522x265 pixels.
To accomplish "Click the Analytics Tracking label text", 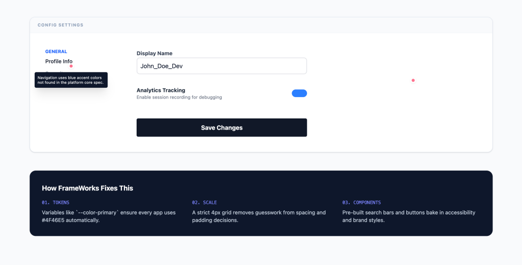I will (x=161, y=90).
